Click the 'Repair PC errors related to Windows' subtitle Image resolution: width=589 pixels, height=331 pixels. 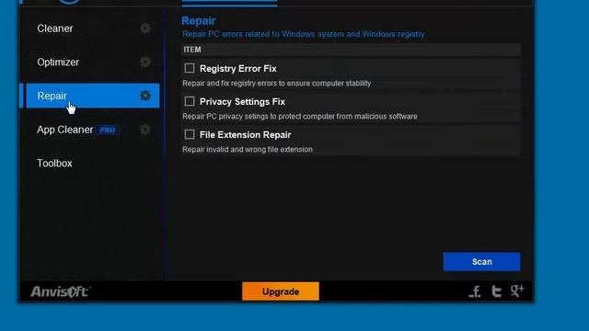pyautogui.click(x=303, y=34)
